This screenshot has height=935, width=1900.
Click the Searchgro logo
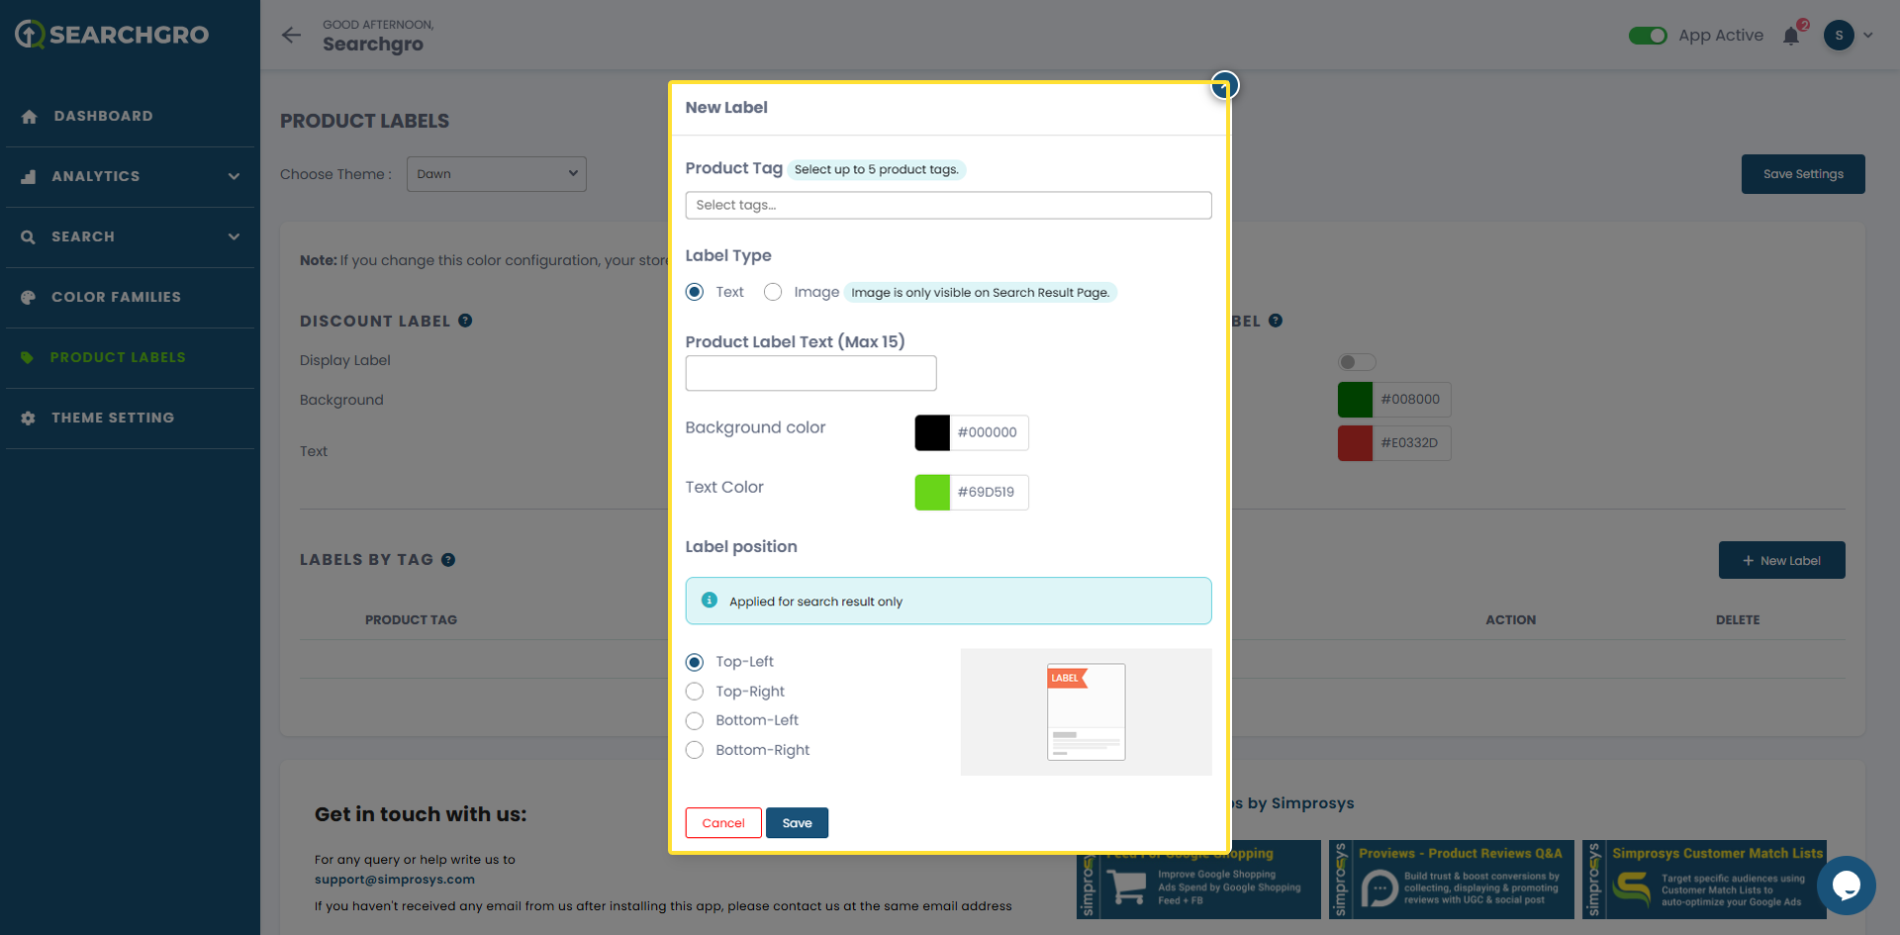coord(112,35)
